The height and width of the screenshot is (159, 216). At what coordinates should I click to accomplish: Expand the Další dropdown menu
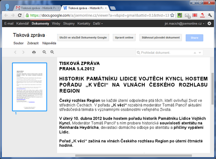(x=98, y=24)
